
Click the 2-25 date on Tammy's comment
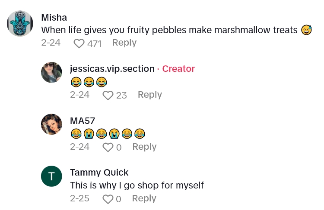79,198
